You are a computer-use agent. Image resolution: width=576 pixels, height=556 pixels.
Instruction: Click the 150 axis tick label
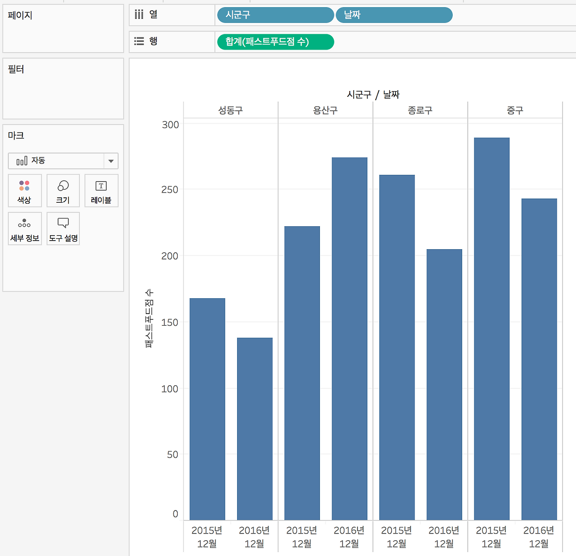[170, 323]
